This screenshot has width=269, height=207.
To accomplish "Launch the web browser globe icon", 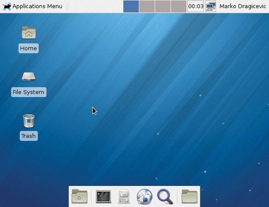I will [x=144, y=196].
